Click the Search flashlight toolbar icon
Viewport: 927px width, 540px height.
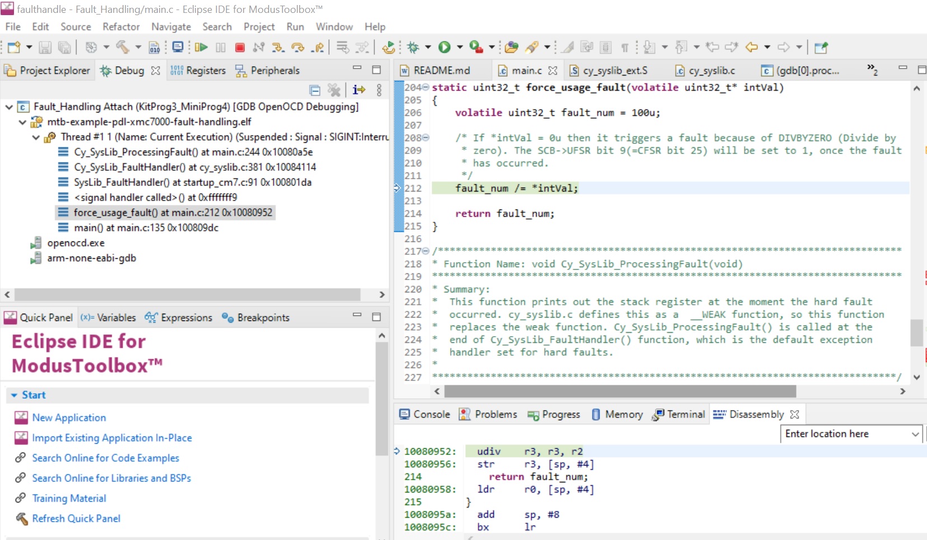(x=532, y=48)
